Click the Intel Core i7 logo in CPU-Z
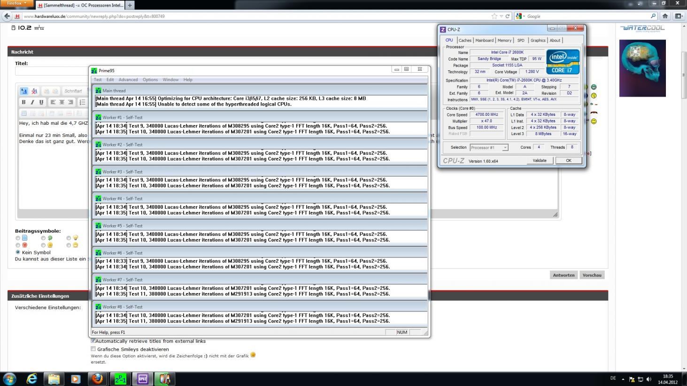The width and height of the screenshot is (687, 386). pyautogui.click(x=563, y=62)
